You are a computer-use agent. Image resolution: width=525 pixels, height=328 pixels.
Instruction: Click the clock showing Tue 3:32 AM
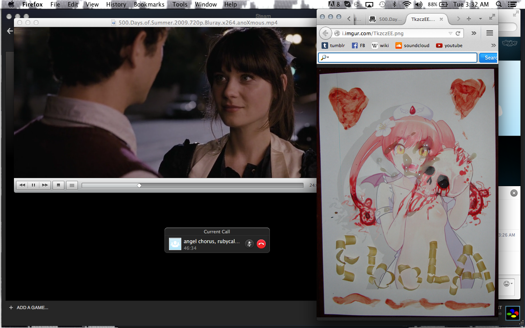pos(471,5)
